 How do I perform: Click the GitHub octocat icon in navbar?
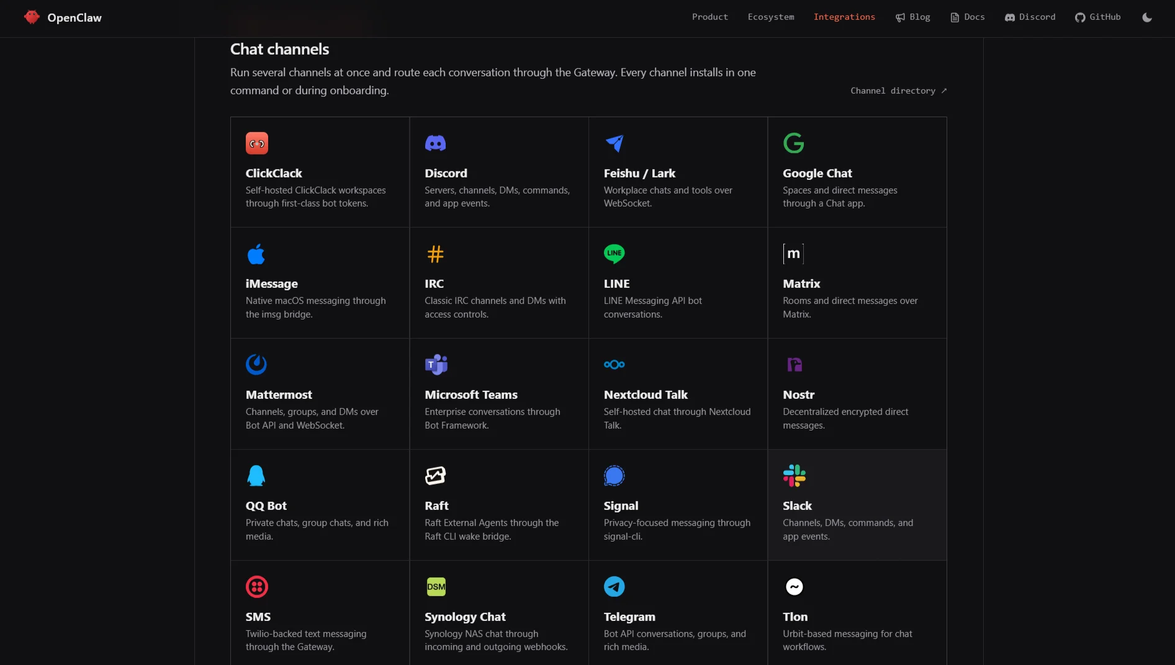(x=1080, y=17)
